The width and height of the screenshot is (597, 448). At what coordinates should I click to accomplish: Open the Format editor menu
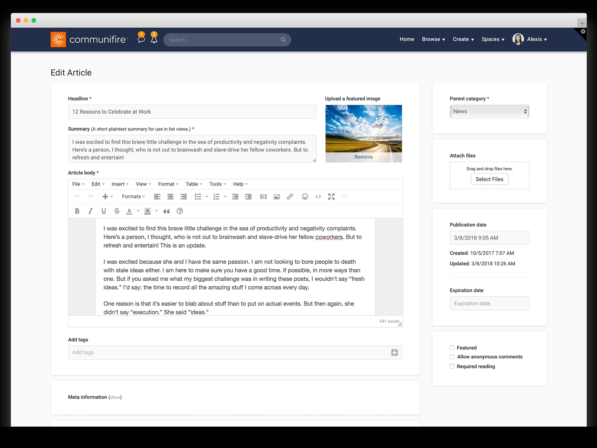[x=168, y=184]
